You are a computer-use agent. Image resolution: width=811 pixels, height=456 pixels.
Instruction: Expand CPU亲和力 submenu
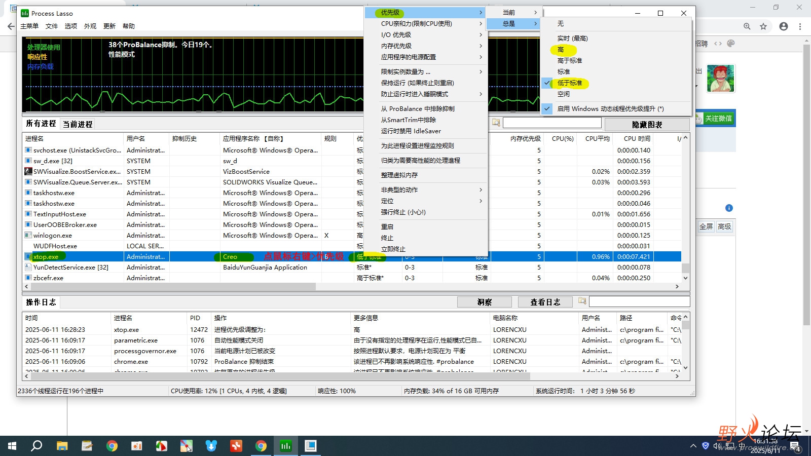[x=426, y=24]
